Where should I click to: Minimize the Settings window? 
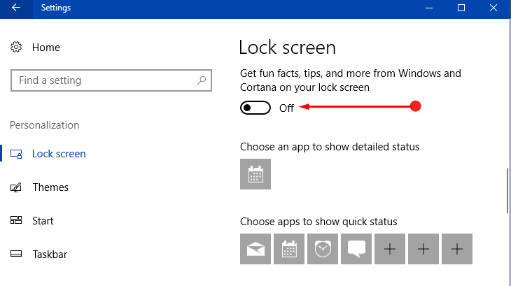[x=428, y=8]
